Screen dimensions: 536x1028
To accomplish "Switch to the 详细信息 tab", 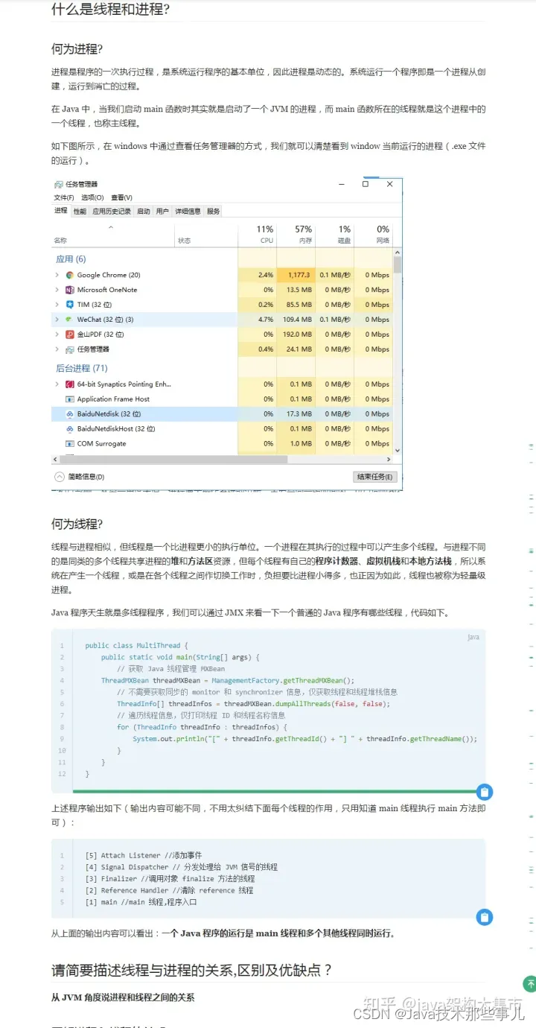I will (188, 212).
